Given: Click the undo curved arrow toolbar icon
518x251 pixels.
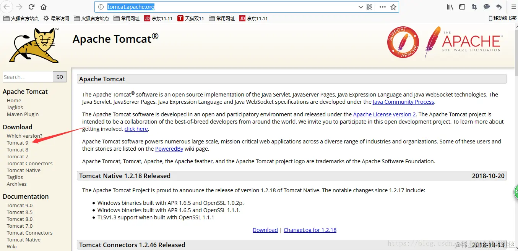Looking at the screenshot, I should tap(499, 7).
